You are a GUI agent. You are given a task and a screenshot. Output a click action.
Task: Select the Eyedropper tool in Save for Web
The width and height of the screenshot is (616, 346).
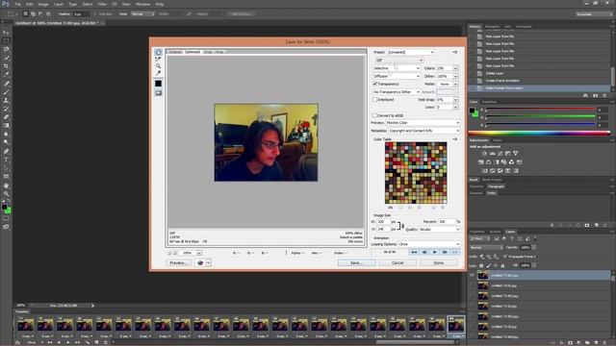158,73
